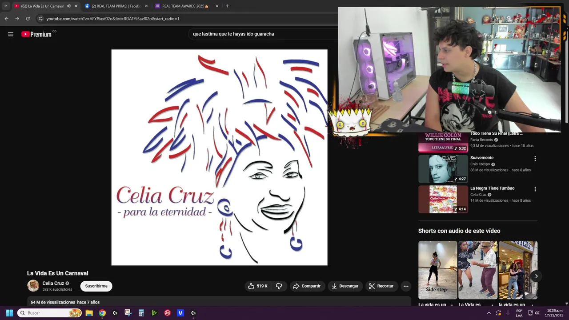
Task: Open Logitech G icon next to Chrome
Action: [115, 313]
